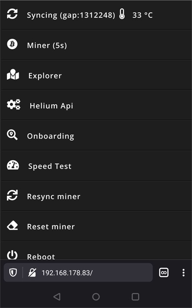Open the browser tabs counter button
The height and width of the screenshot is (308, 192).
tap(164, 273)
